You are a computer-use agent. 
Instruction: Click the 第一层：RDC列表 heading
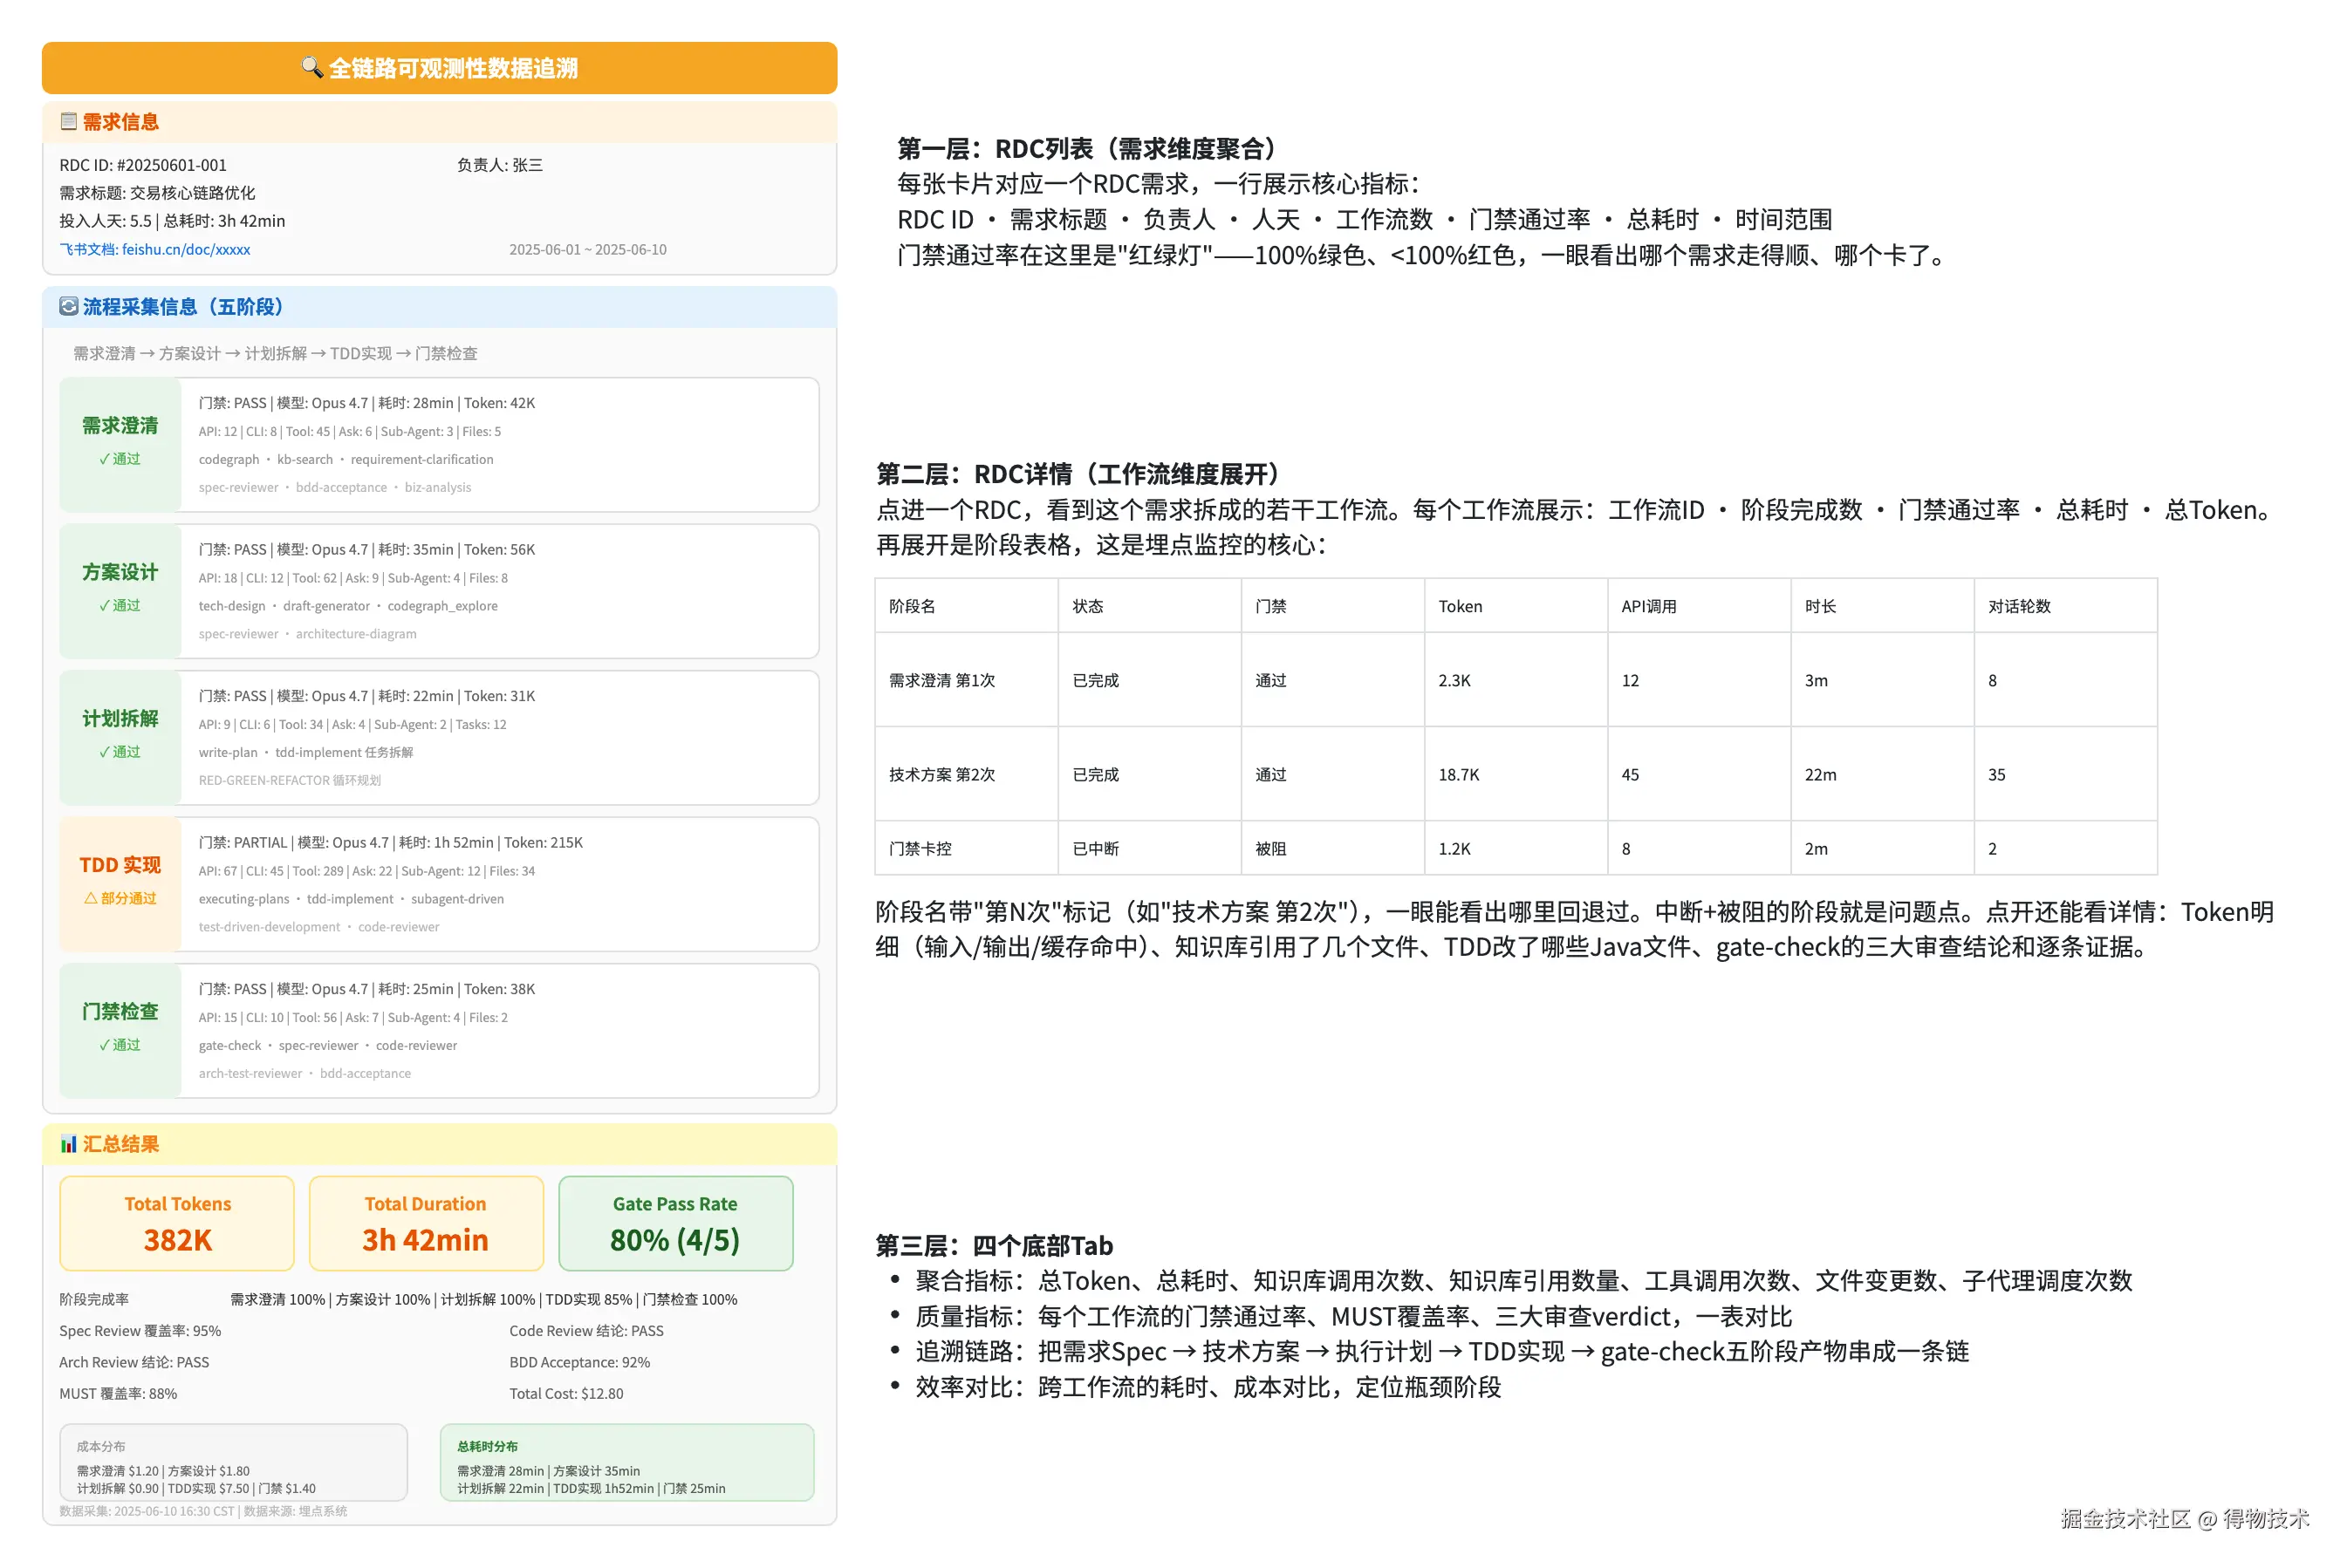1091,148
